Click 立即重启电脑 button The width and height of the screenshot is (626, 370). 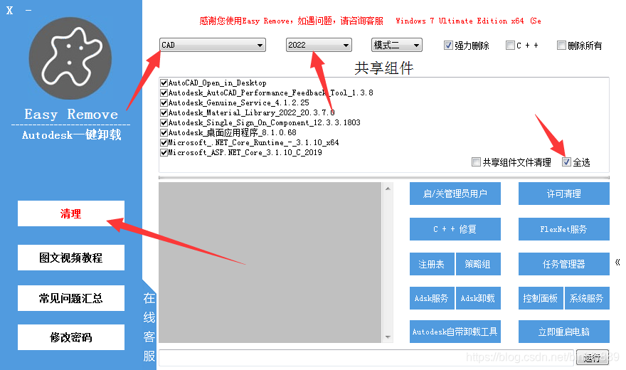(x=563, y=332)
